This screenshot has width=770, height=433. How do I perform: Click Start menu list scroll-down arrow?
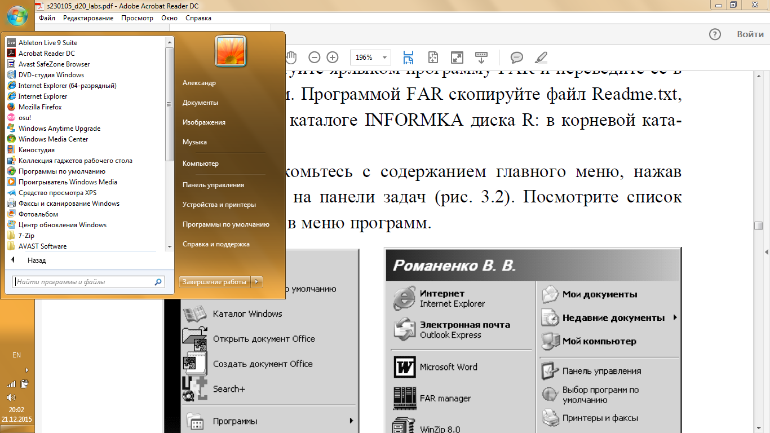(170, 247)
